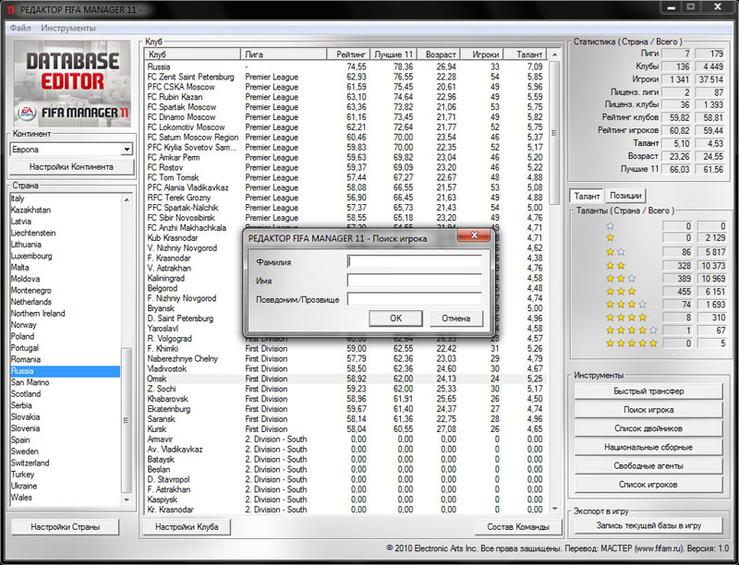Select the FC Dinamo Moscow row
Image resolution: width=739 pixels, height=565 pixels.
(x=345, y=117)
